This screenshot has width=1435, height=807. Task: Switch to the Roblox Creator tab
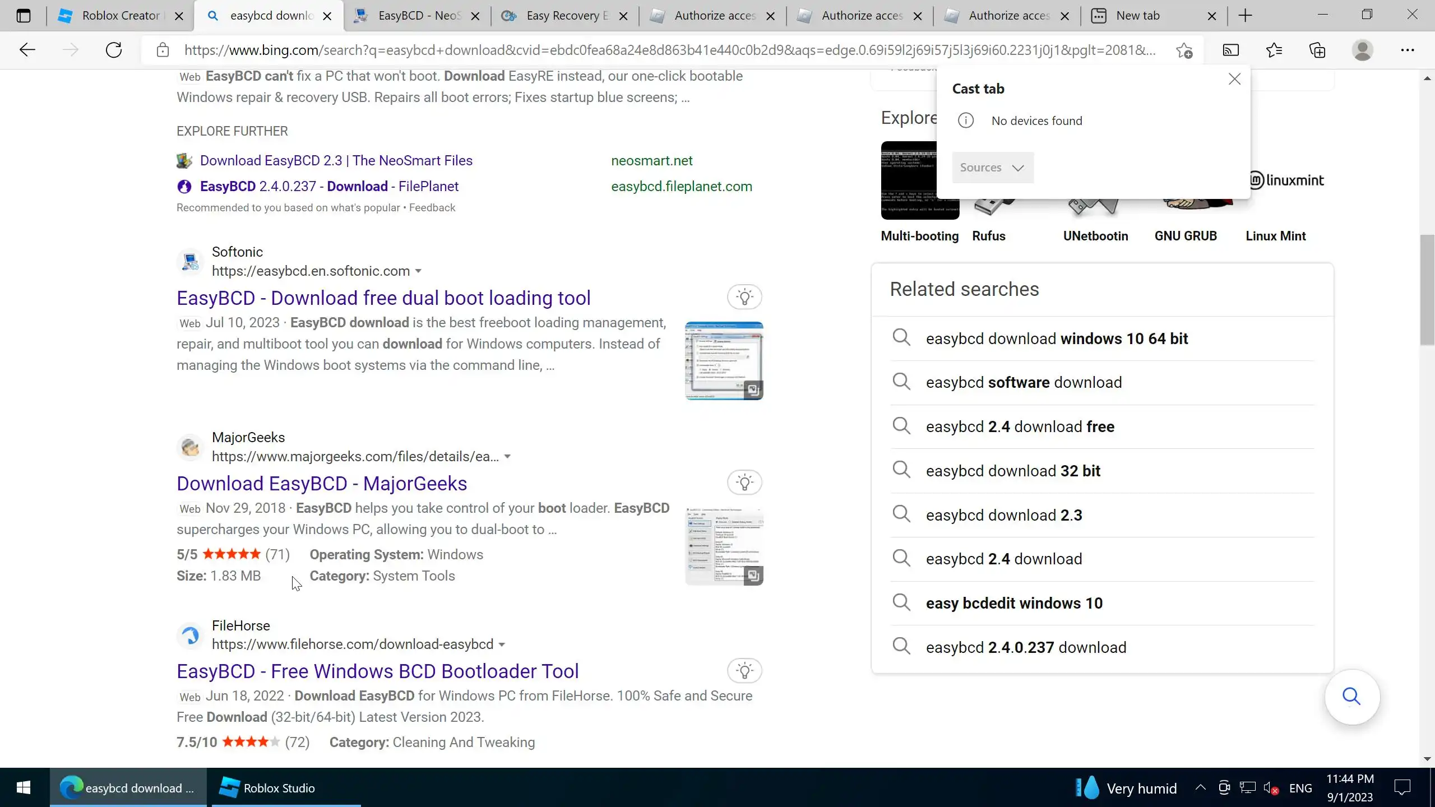click(120, 16)
